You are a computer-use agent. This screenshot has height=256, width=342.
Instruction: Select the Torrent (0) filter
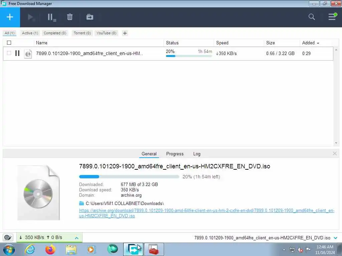click(x=82, y=33)
